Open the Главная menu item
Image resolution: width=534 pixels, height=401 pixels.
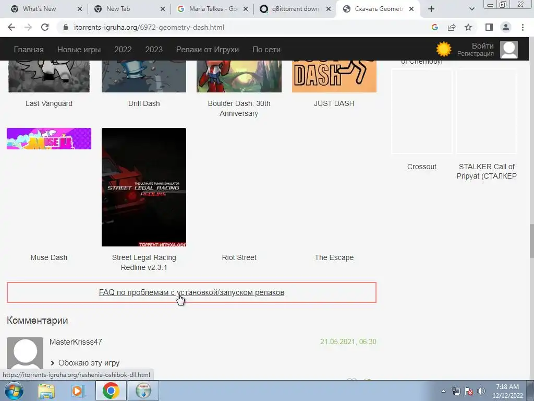pos(29,50)
